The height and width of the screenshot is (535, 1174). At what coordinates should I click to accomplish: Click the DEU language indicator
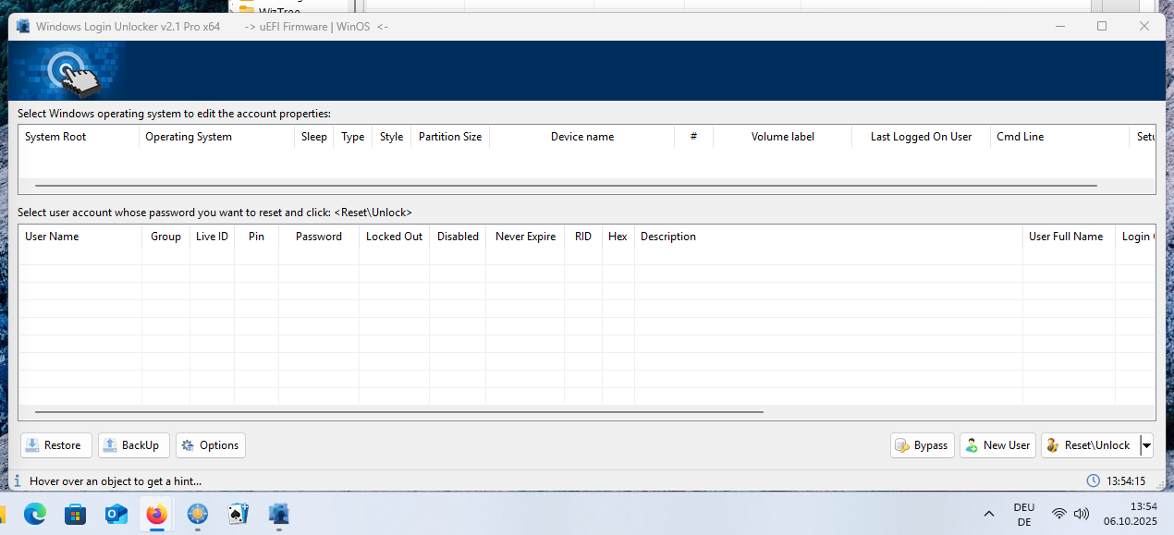(1024, 514)
